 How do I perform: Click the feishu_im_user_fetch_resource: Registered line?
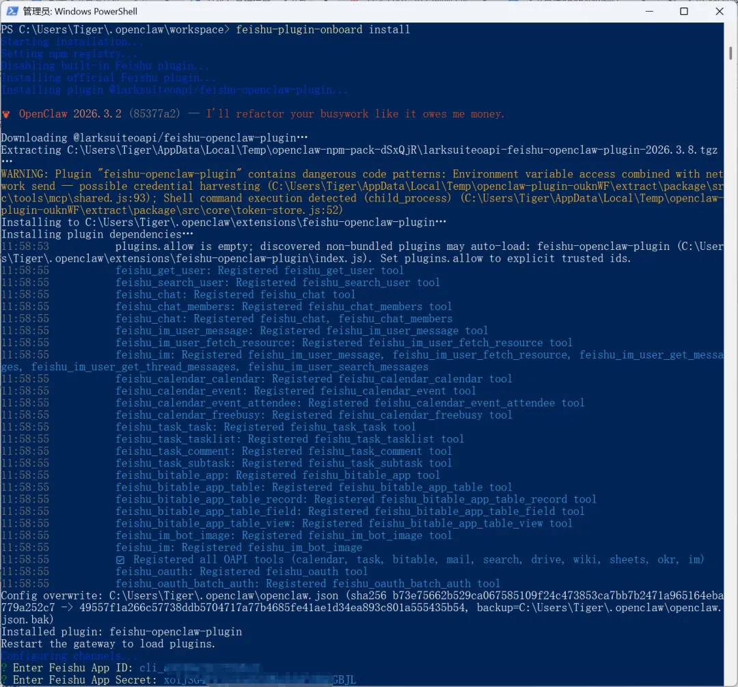click(344, 343)
